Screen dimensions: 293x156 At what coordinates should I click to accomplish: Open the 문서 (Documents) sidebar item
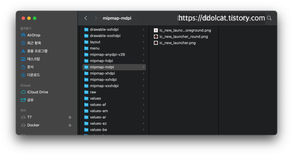[30, 67]
